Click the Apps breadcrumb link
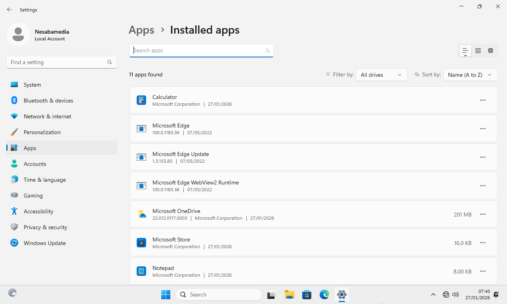Viewport: 507px width, 304px height. click(141, 30)
